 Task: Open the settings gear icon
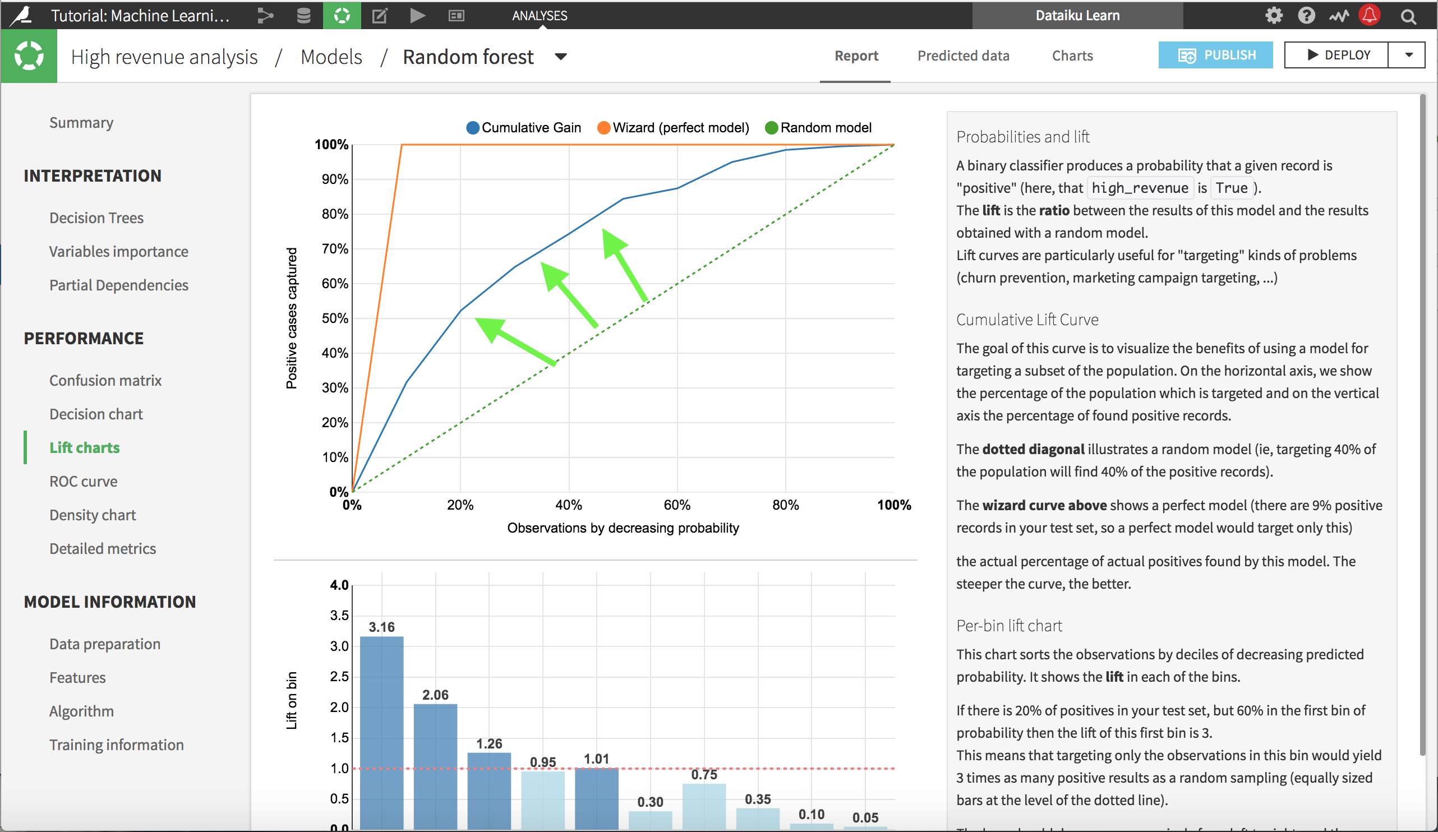[1274, 15]
